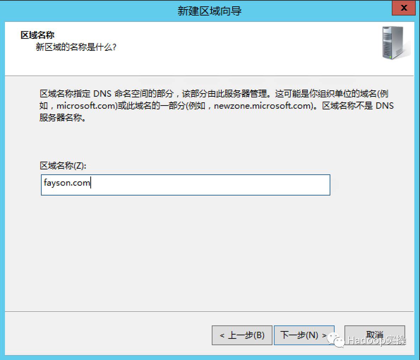Image resolution: width=420 pixels, height=360 pixels.
Task: Click 下一步(N) to proceed
Action: pos(304,335)
